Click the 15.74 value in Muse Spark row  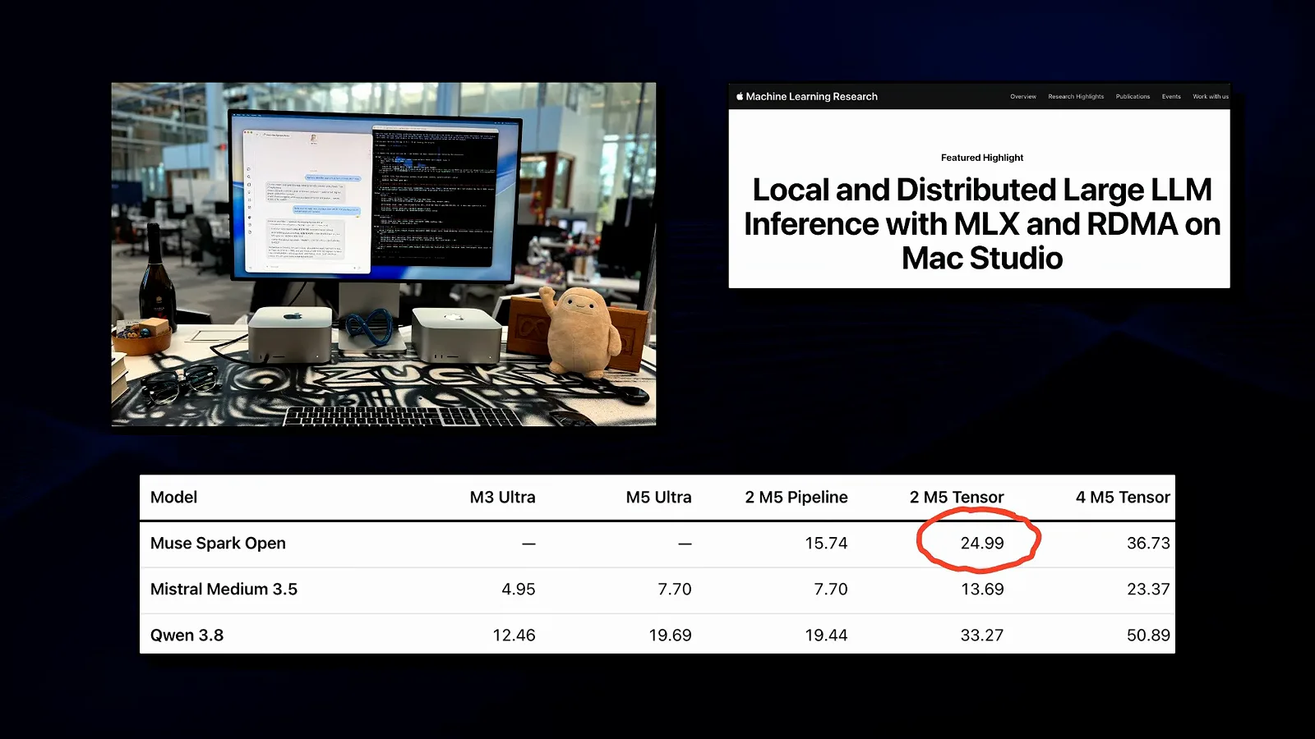pyautogui.click(x=826, y=544)
